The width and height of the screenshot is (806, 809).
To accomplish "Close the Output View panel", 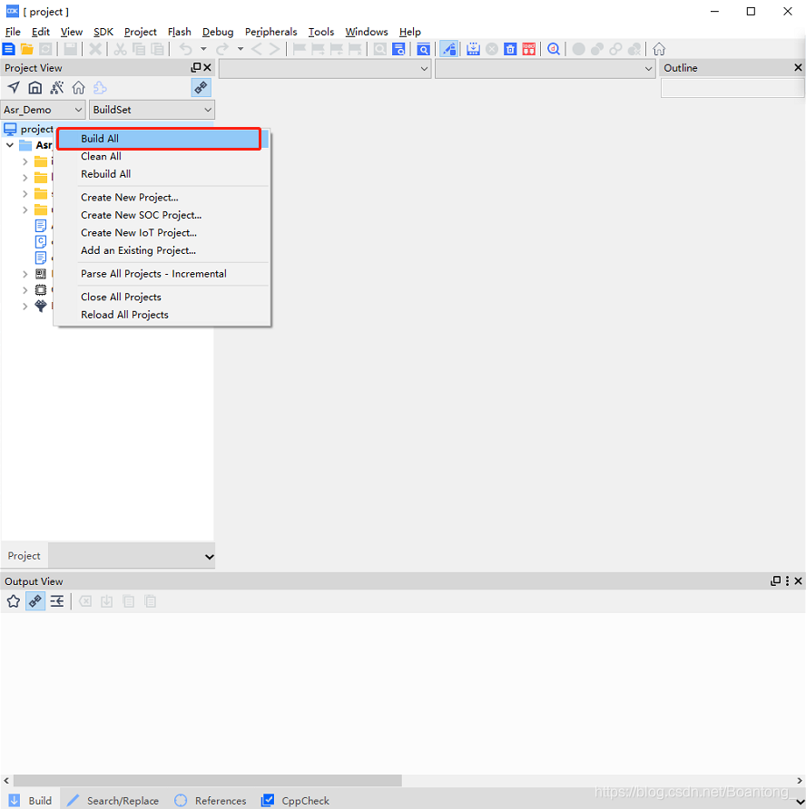I will tap(798, 581).
